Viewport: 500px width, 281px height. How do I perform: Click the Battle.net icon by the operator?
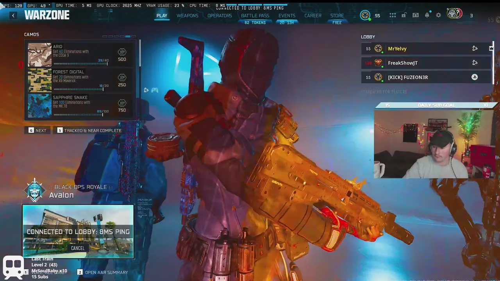pos(146,90)
